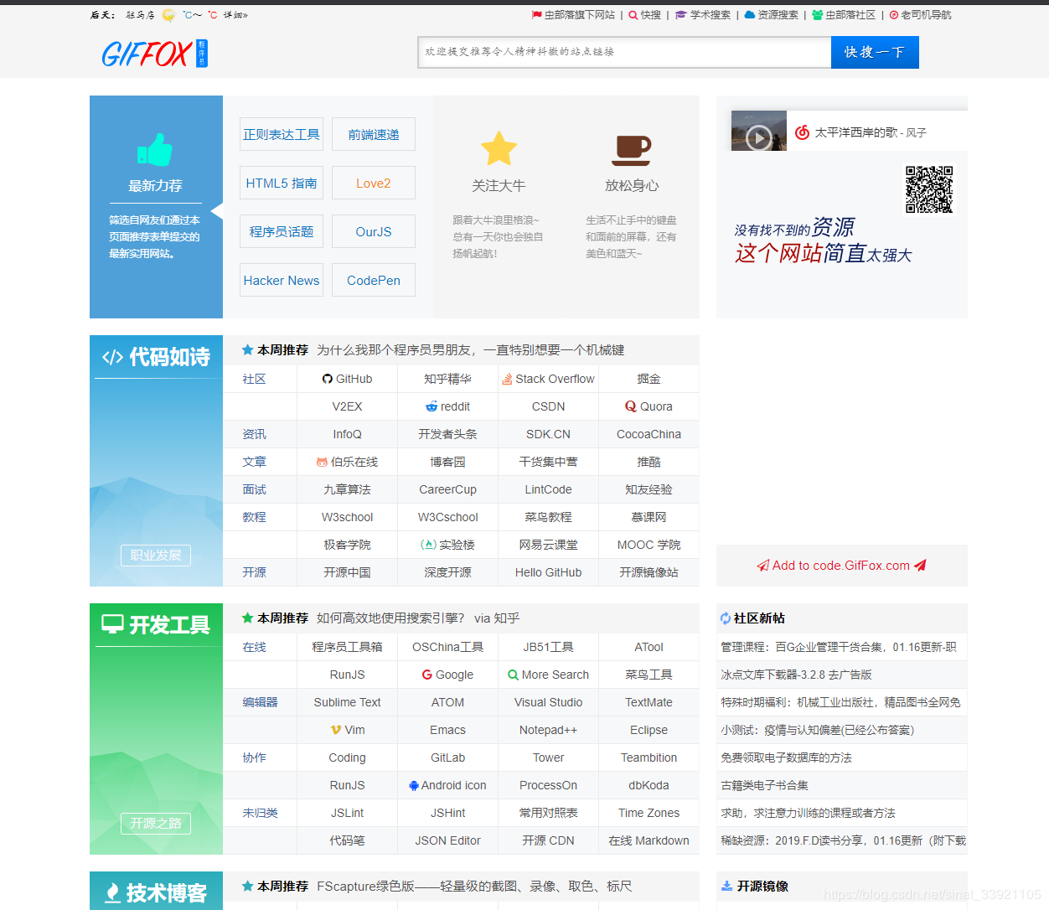Open 快搜 magnifier link in top bar
1049x910 pixels.
pyautogui.click(x=644, y=15)
